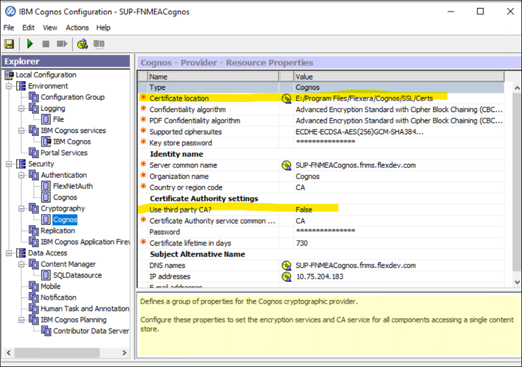Screen dimensions: 522x367
Task: Click the IBM Cognos Configuration app icon
Action: pyautogui.click(x=11, y=12)
